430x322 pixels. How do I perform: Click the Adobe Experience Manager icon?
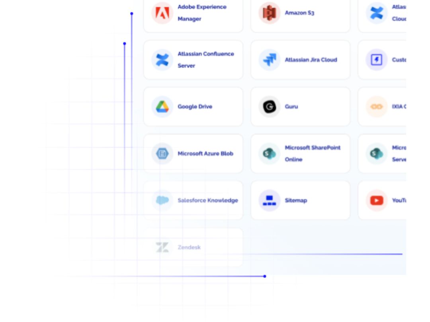tap(162, 13)
